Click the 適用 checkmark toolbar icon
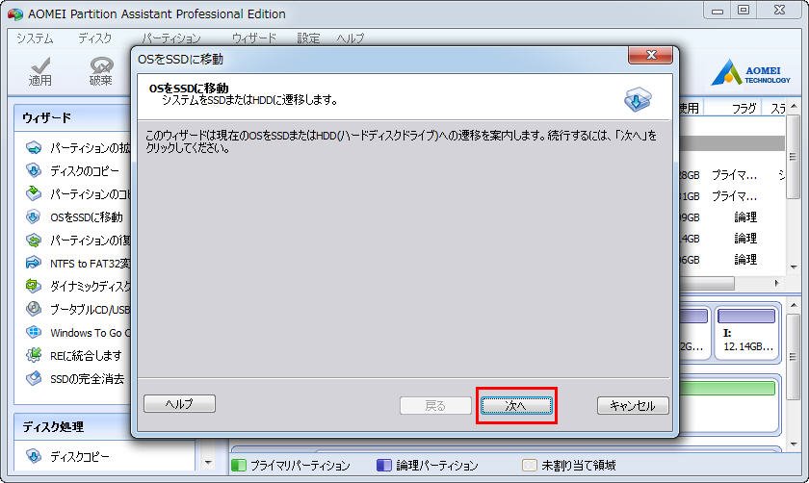Image resolution: width=809 pixels, height=483 pixels. [x=40, y=65]
